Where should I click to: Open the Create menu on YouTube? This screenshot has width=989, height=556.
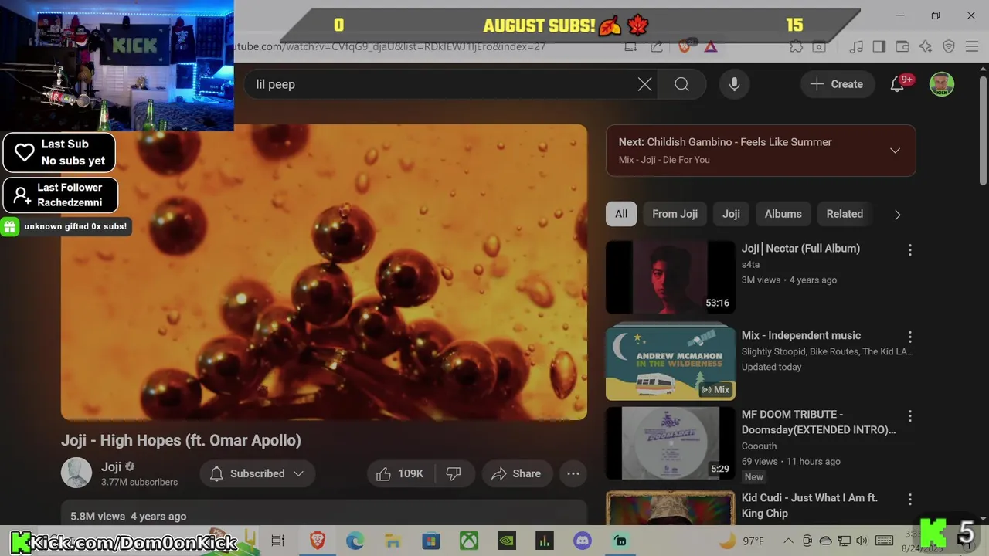tap(837, 84)
